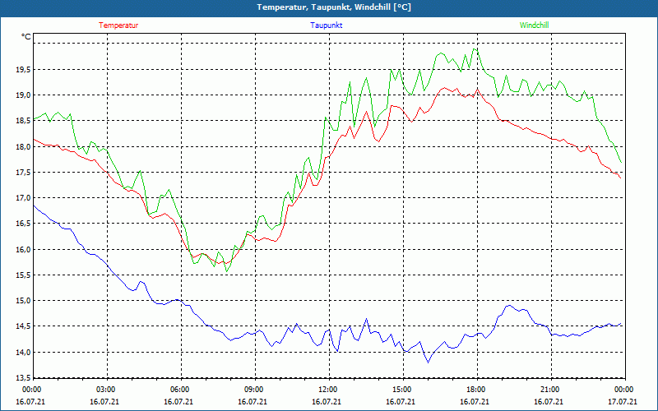This screenshot has width=658, height=411.
Task: Click the °C unit label above the y-axis
Action: 26,37
